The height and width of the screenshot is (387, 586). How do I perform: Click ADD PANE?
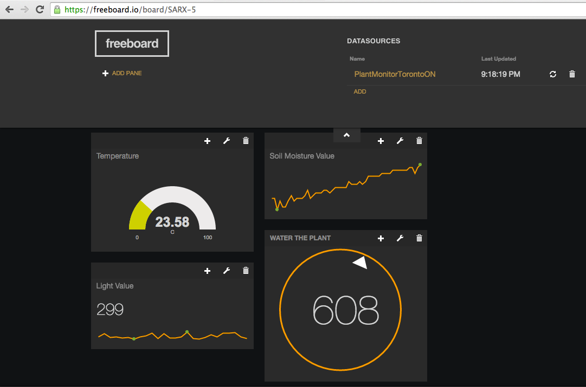(122, 73)
